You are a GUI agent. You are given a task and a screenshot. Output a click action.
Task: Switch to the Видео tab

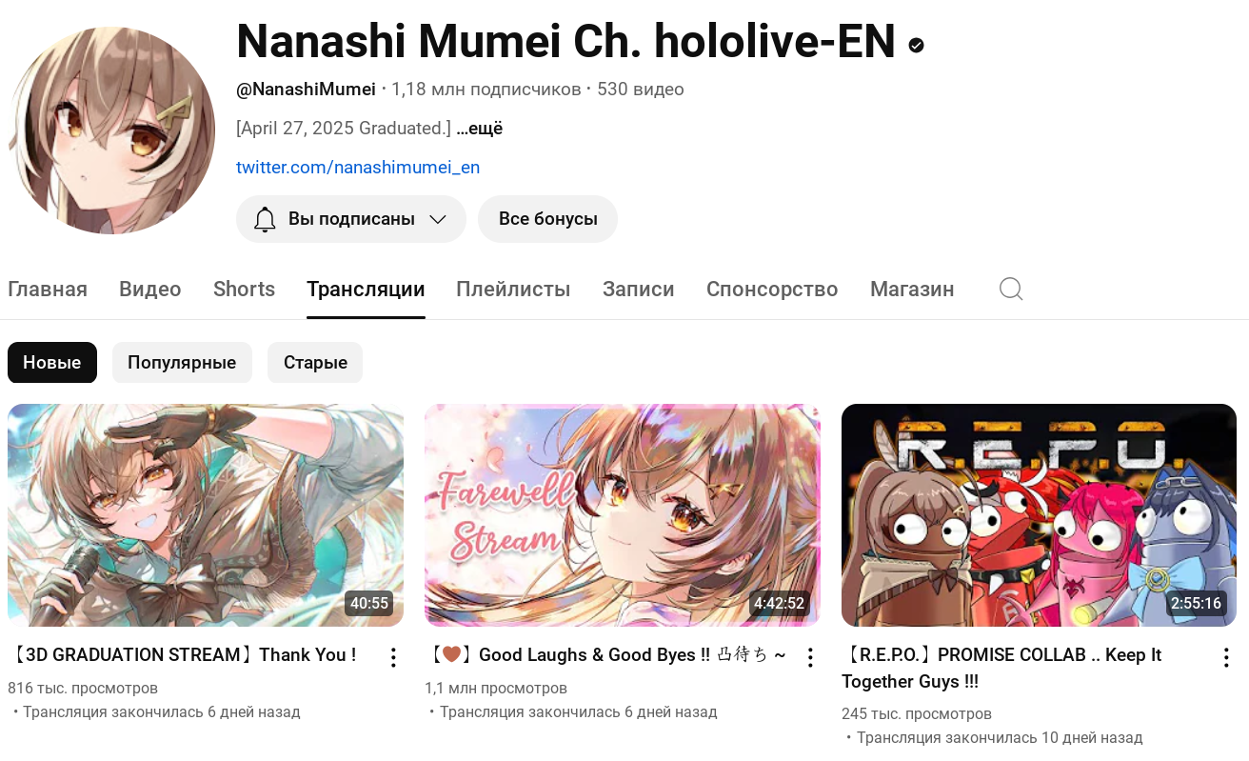150,290
